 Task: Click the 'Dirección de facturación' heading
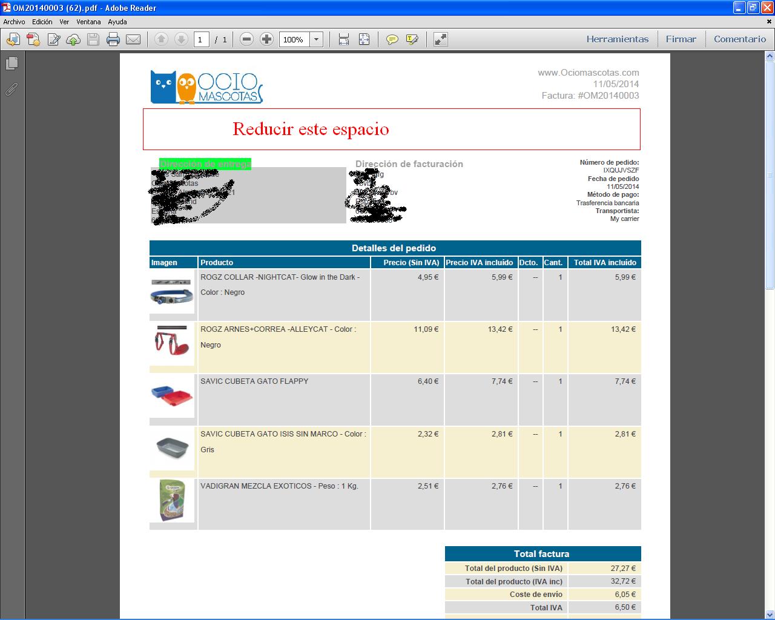click(x=409, y=164)
